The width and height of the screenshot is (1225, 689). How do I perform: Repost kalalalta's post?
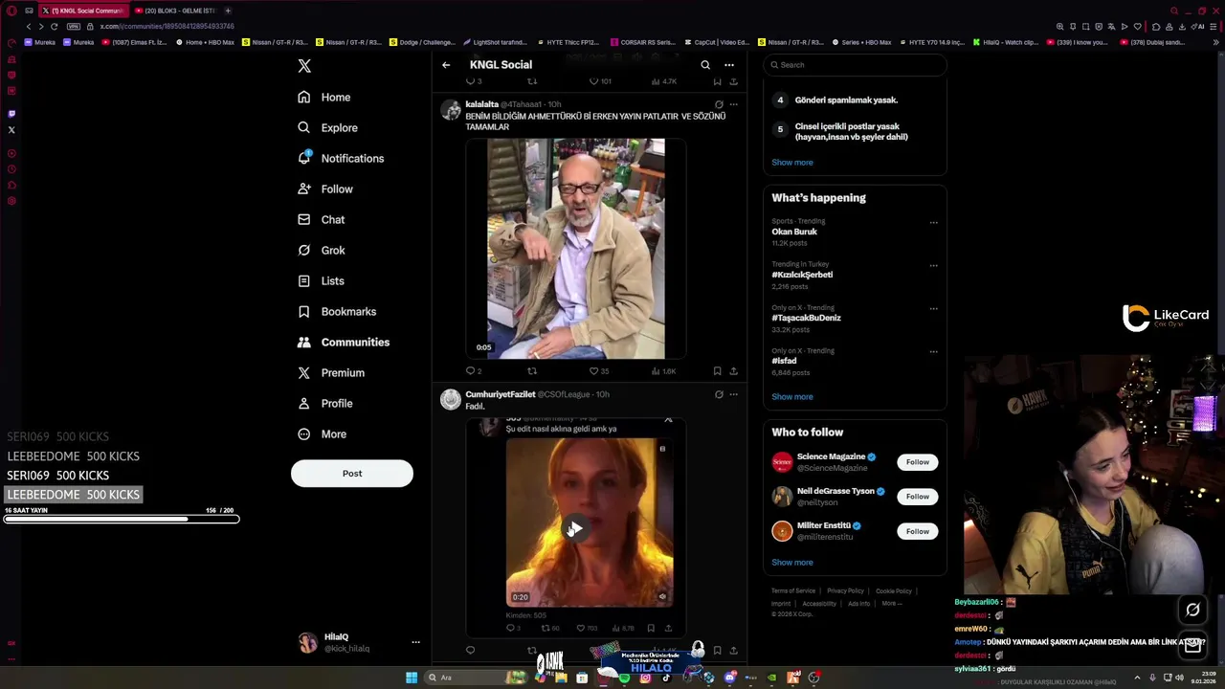[532, 370]
